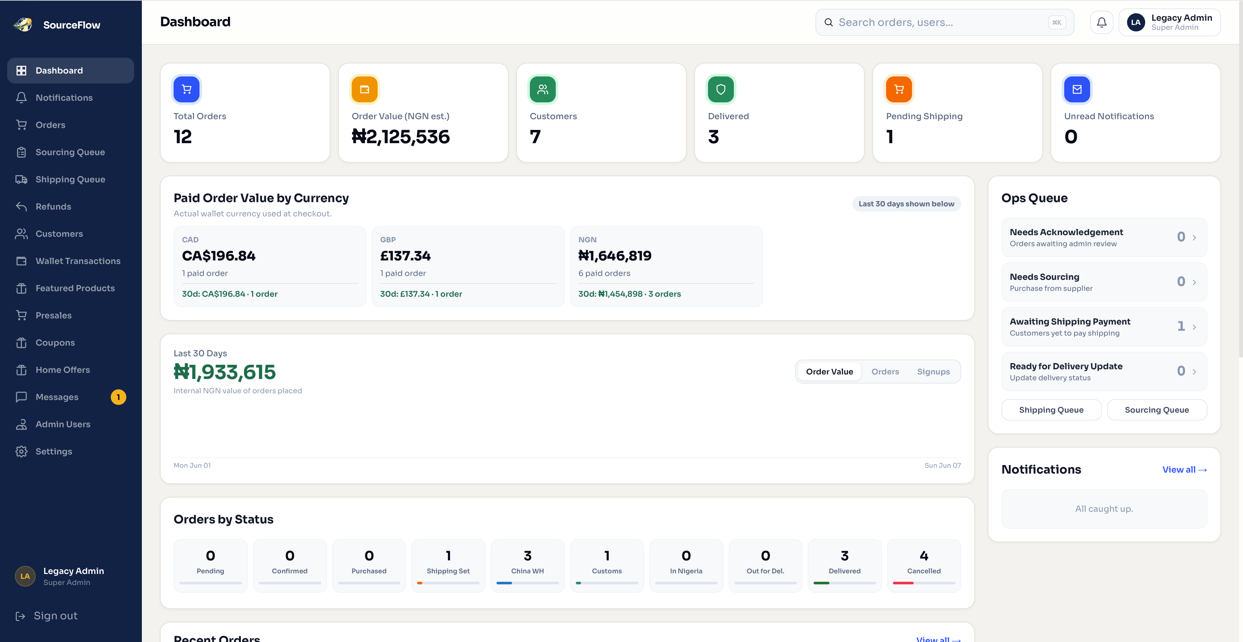Screen dimensions: 1243x642
Task: Open the Featured Products page
Action: coord(71,288)
